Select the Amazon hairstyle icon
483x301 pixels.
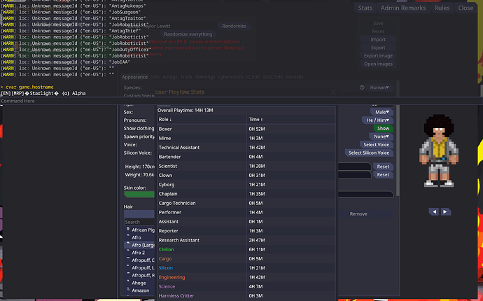128,290
